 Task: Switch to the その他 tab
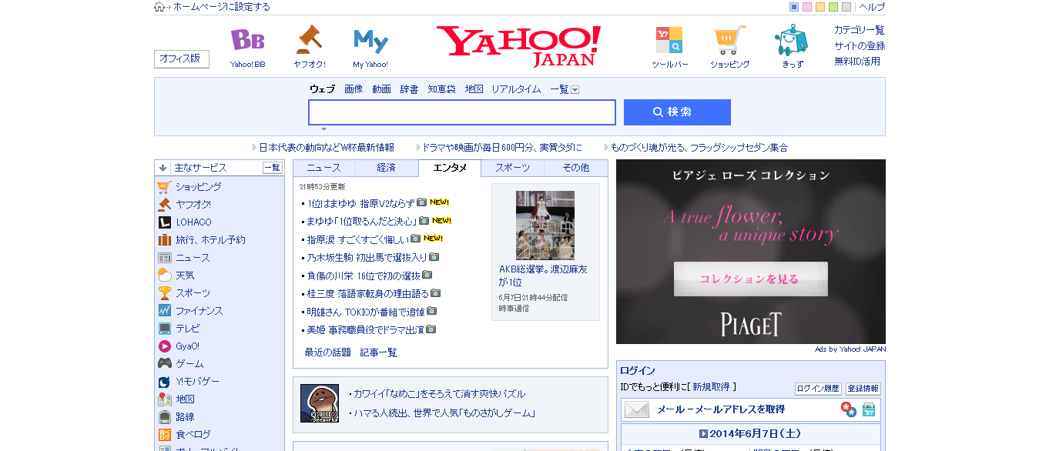point(575,168)
